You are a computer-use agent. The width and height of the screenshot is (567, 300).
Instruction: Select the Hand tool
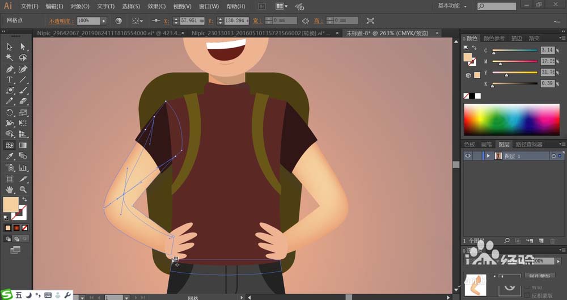(10, 189)
